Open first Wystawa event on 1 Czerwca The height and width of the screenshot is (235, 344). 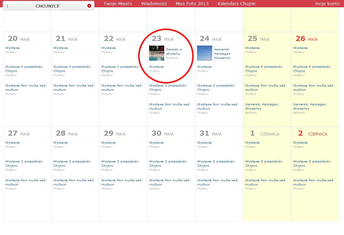(x=252, y=143)
